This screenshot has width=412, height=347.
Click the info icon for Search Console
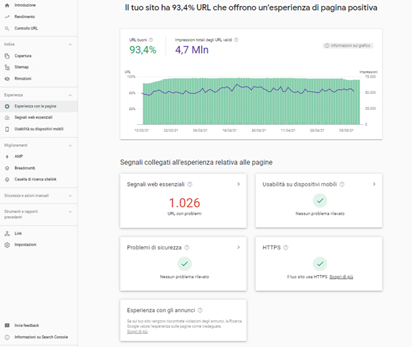(7, 337)
